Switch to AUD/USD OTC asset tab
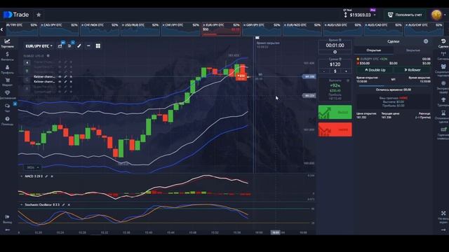449x252 pixels. [343, 29]
